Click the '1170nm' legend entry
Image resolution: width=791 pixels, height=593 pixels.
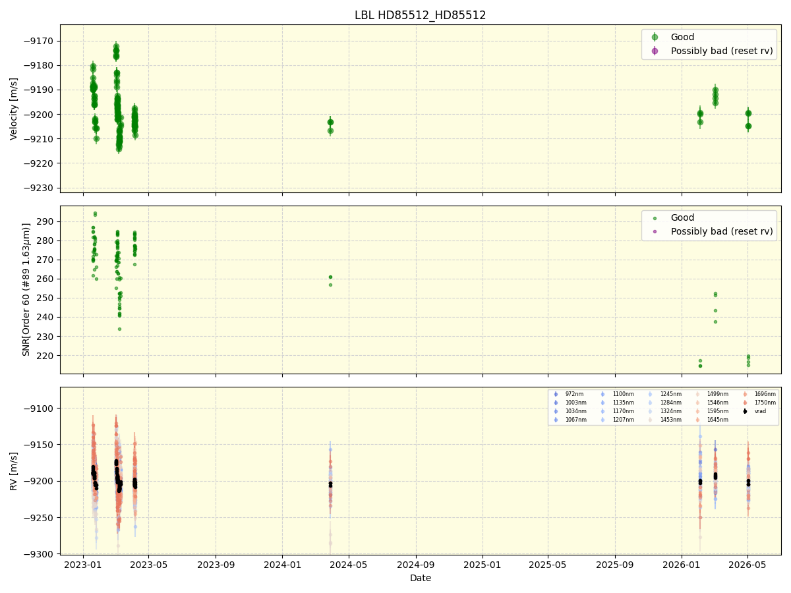623,411
